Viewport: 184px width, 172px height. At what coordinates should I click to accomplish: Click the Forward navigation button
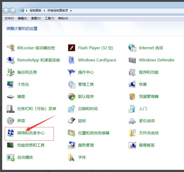tap(13, 11)
